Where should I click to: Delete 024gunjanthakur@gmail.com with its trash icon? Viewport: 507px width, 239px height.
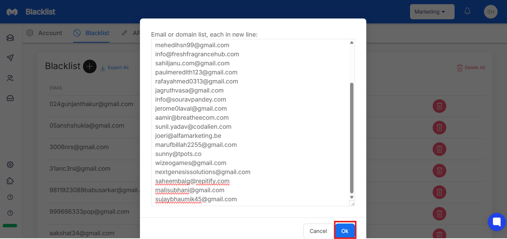pos(439,106)
